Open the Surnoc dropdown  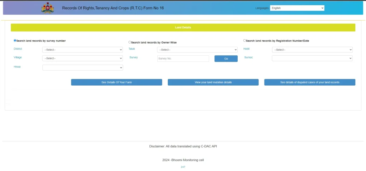click(x=312, y=58)
